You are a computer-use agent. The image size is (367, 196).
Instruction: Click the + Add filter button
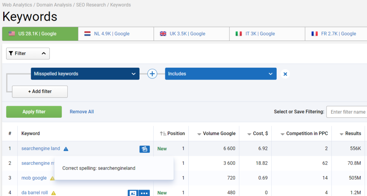[40, 91]
